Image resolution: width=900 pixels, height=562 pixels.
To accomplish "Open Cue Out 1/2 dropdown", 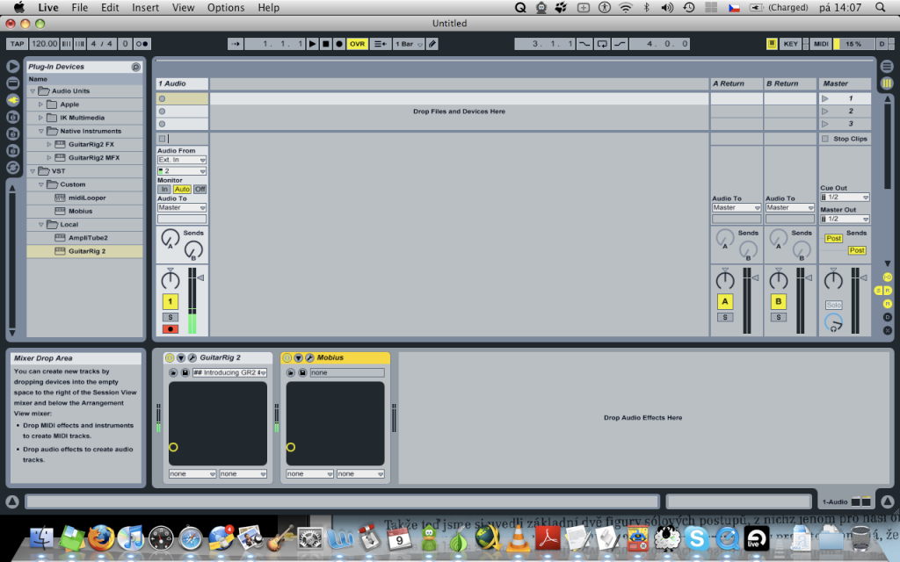I will point(845,198).
